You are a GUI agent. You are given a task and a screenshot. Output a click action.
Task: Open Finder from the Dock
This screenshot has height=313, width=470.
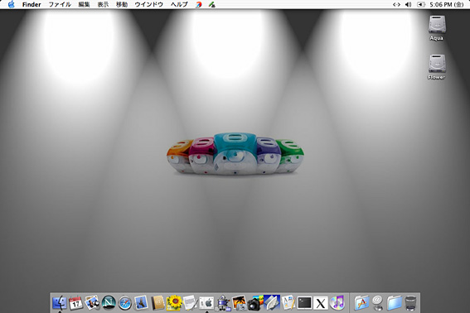coord(60,303)
